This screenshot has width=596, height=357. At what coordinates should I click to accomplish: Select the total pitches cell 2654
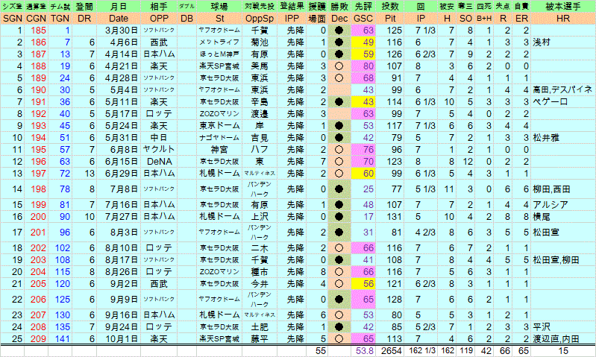pos(392,351)
